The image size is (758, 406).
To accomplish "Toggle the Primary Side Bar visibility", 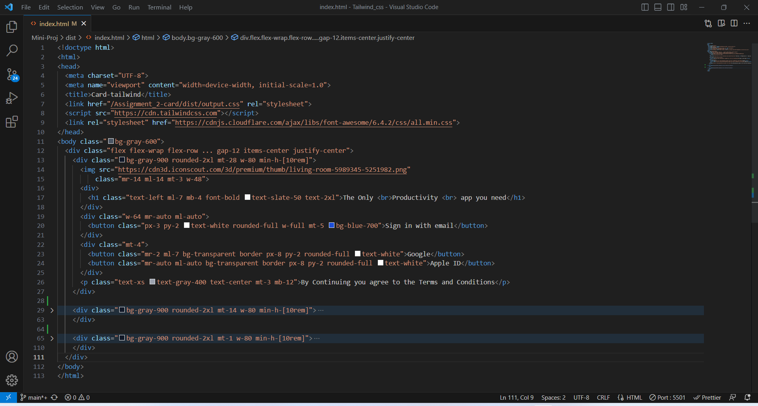I will click(x=645, y=7).
